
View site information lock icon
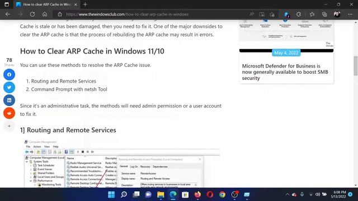click(x=60, y=14)
